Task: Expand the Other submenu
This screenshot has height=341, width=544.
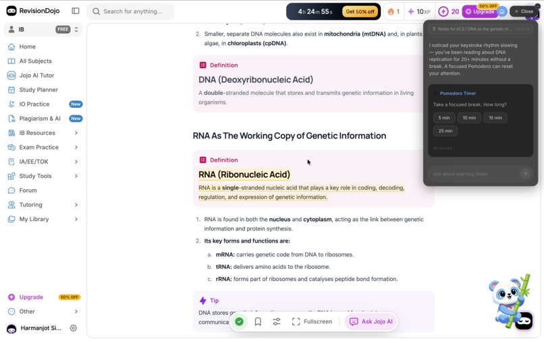Action: [x=76, y=311]
